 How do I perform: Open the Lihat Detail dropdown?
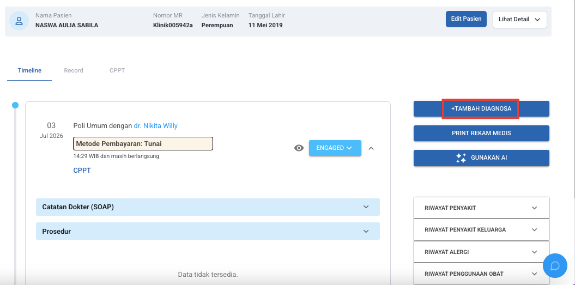coord(519,20)
